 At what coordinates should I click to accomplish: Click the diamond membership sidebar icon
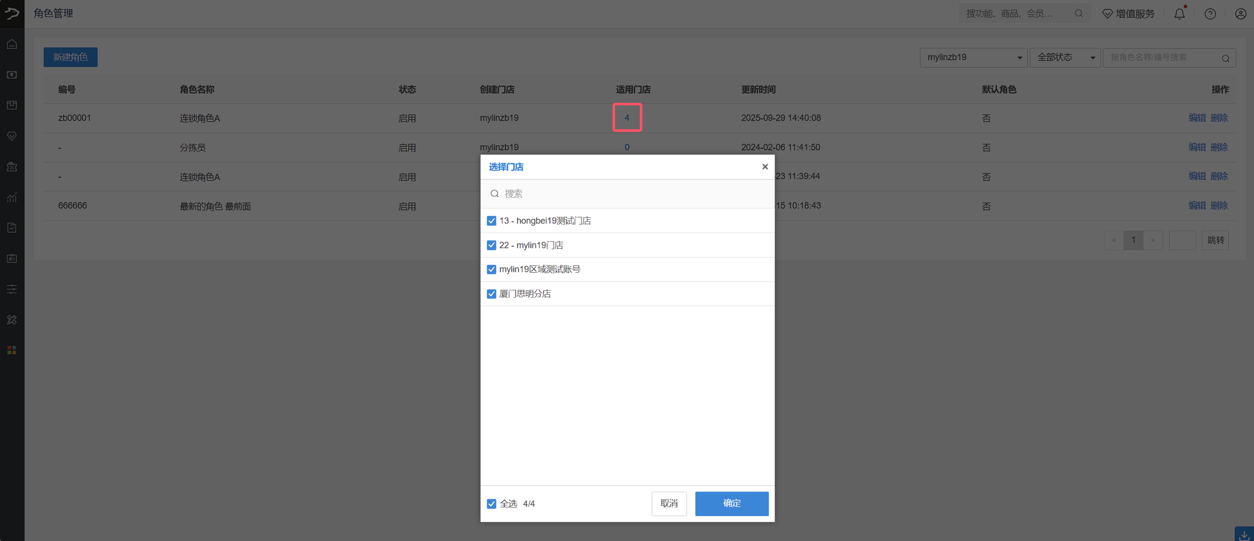coord(12,136)
